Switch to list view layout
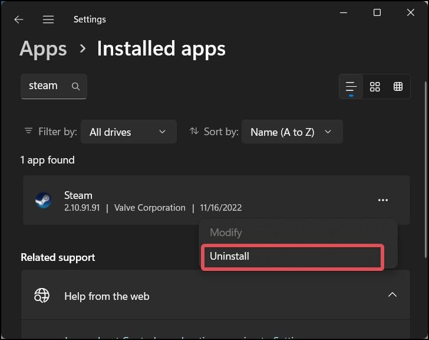The width and height of the screenshot is (429, 340). click(351, 87)
